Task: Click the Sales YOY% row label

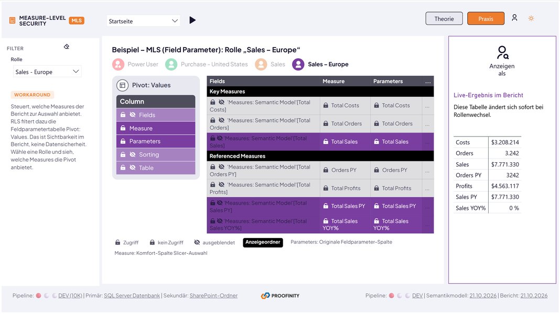Action: pyautogui.click(x=470, y=208)
